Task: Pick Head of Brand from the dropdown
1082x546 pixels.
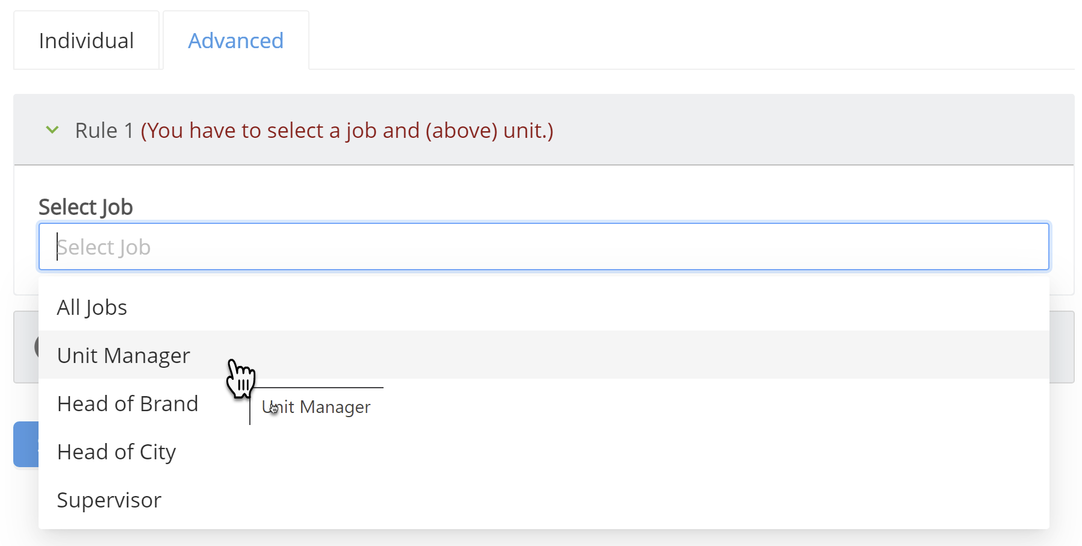Action: (x=544, y=403)
